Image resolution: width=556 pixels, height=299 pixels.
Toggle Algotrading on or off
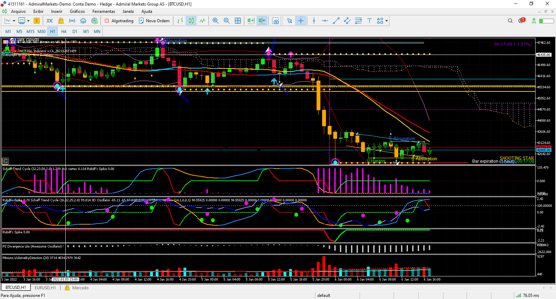click(x=119, y=21)
